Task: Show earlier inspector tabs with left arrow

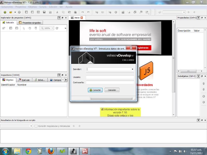Action: [63, 80]
